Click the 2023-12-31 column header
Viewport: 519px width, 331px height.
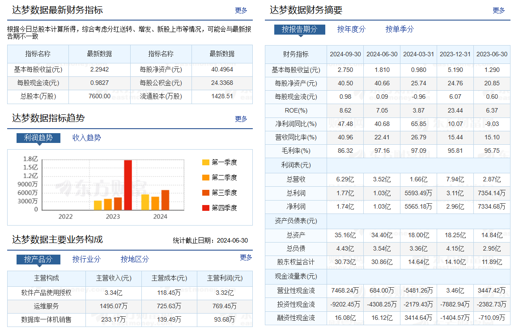point(455,54)
